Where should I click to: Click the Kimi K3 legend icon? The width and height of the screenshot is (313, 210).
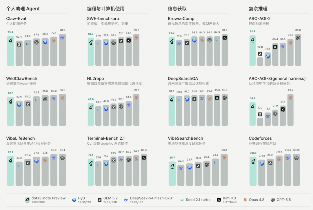coord(219,200)
